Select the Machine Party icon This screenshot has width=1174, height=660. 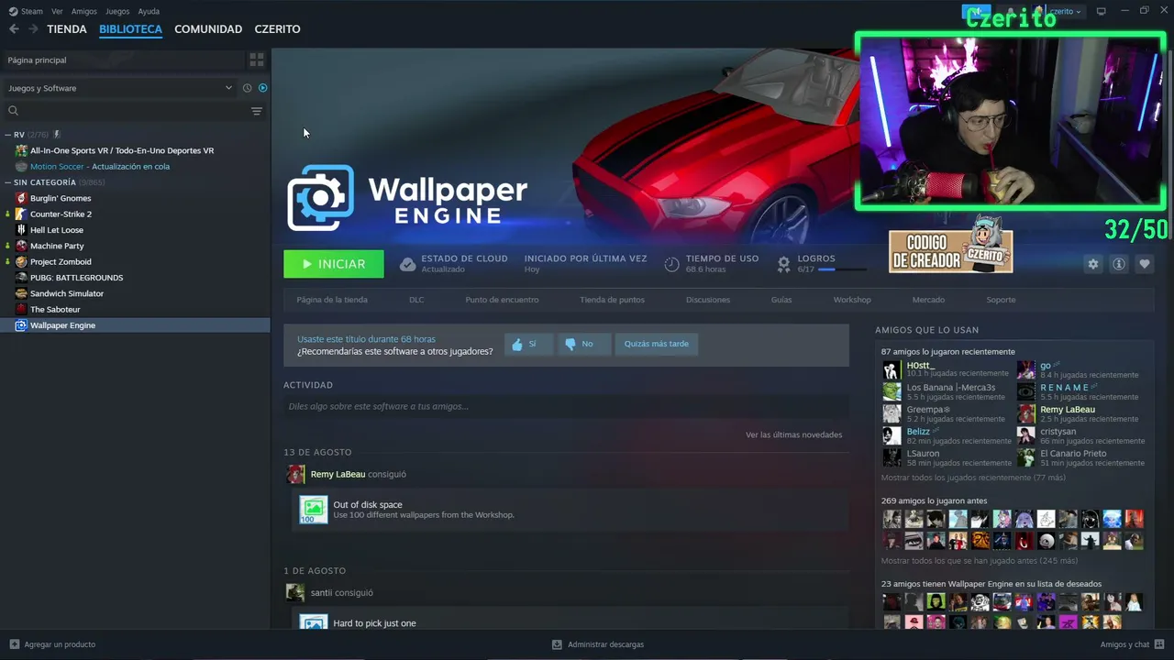[x=22, y=246]
